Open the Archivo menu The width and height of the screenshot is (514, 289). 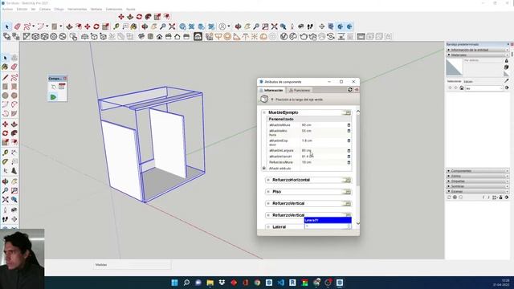click(7, 9)
